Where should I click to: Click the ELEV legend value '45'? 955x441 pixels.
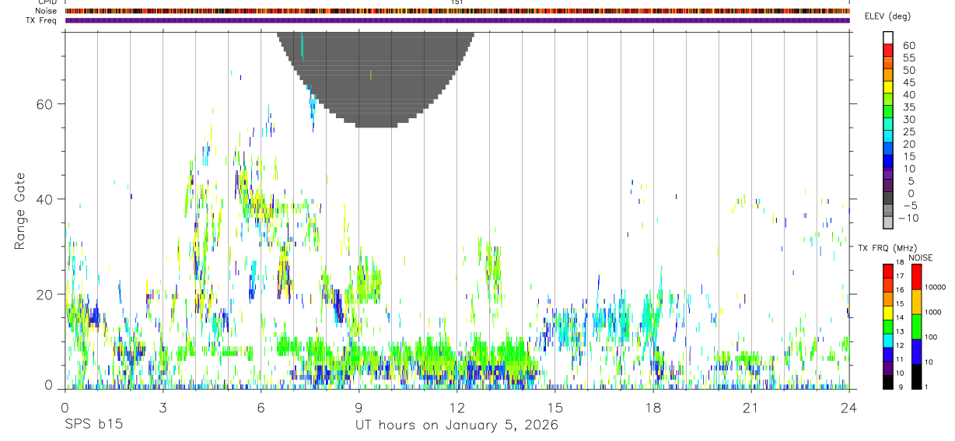tap(909, 82)
